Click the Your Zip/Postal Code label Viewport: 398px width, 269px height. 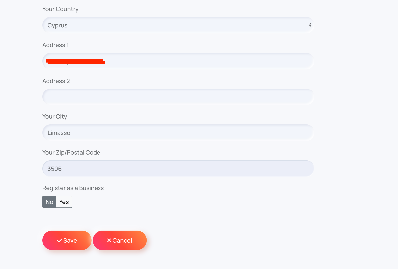point(71,152)
